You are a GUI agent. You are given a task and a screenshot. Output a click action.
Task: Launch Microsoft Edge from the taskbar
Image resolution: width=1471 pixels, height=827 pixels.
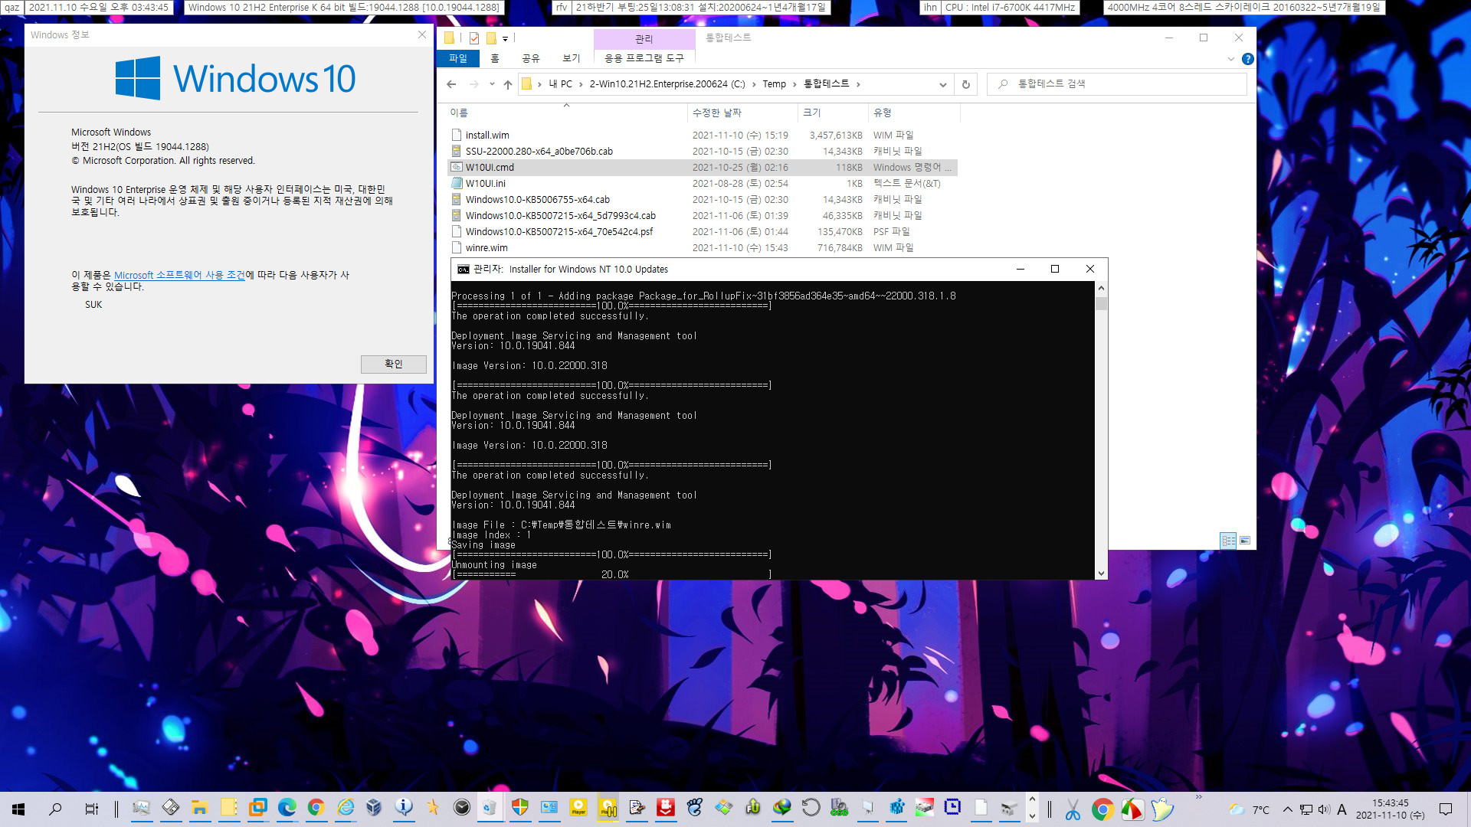(287, 808)
